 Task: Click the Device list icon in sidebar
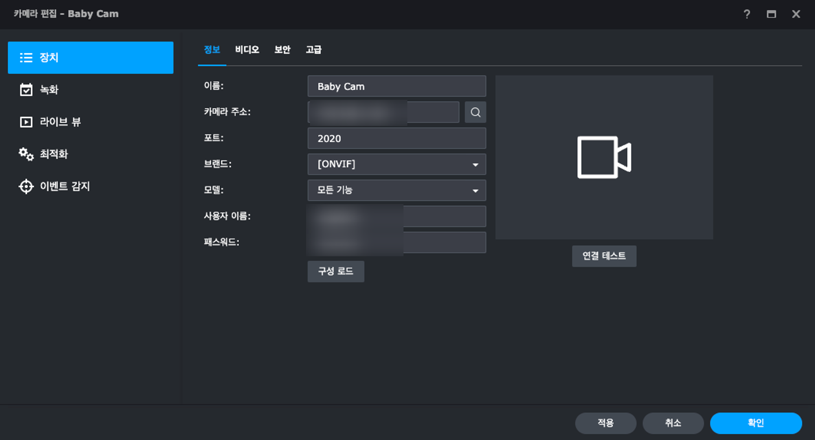point(26,57)
